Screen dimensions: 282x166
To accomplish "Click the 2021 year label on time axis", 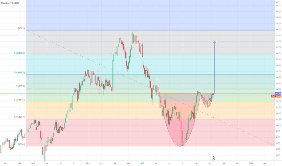I will pos(87,163).
